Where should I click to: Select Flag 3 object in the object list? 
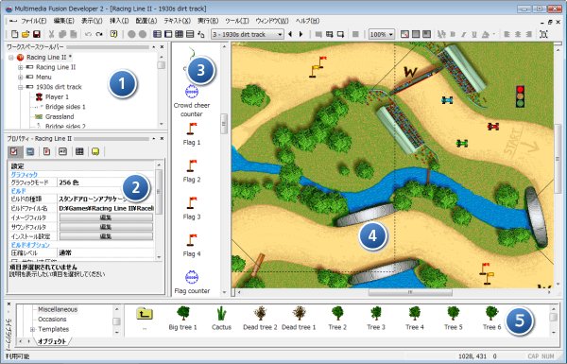coord(192,208)
